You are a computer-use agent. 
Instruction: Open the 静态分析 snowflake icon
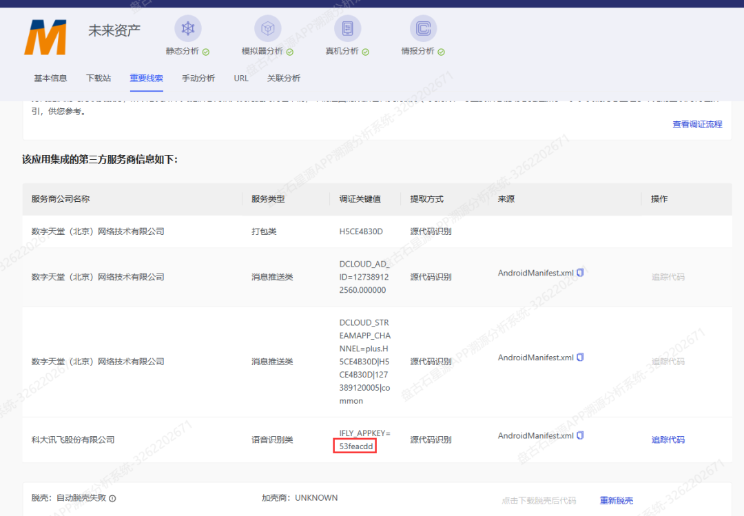click(x=188, y=28)
